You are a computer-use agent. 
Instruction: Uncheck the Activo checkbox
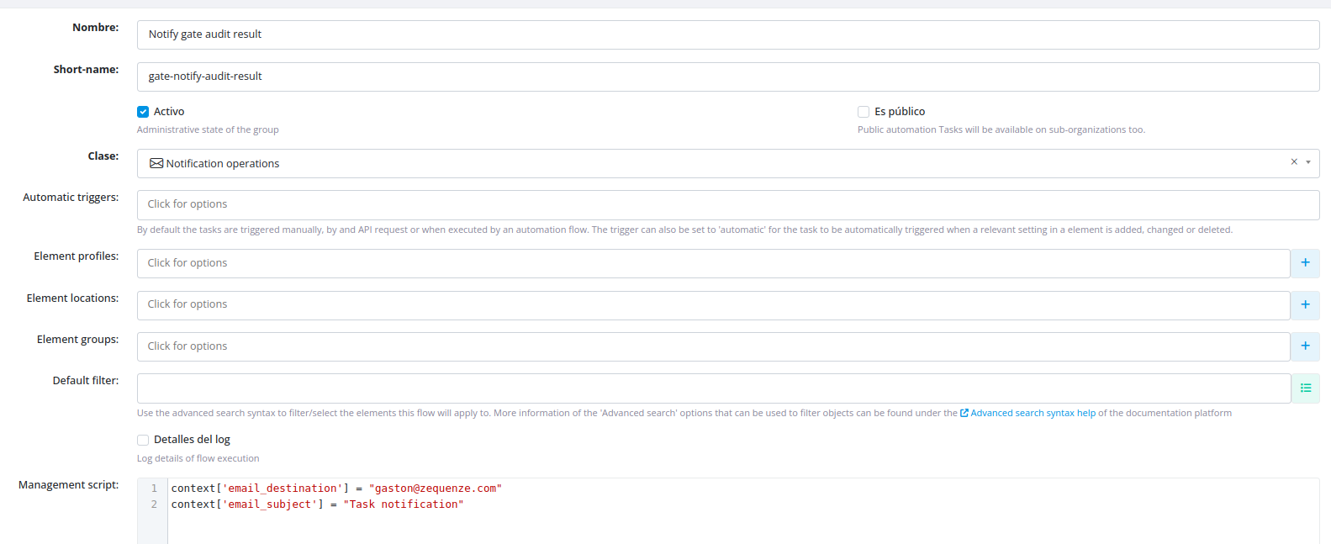pyautogui.click(x=143, y=112)
